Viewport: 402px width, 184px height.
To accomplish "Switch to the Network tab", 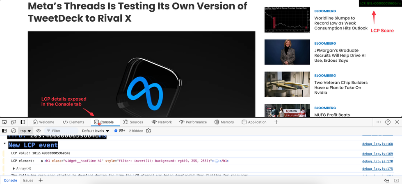I will [x=162, y=122].
